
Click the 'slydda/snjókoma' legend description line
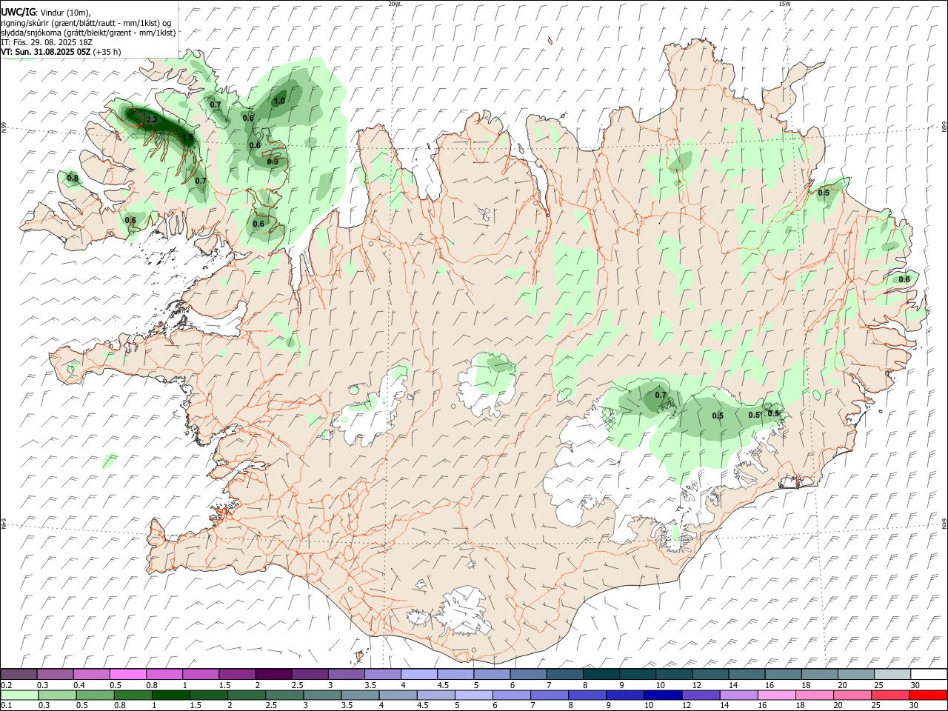click(x=88, y=33)
